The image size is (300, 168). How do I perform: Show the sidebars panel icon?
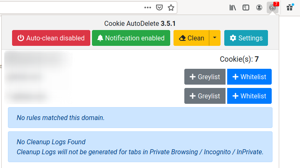[x=246, y=7]
